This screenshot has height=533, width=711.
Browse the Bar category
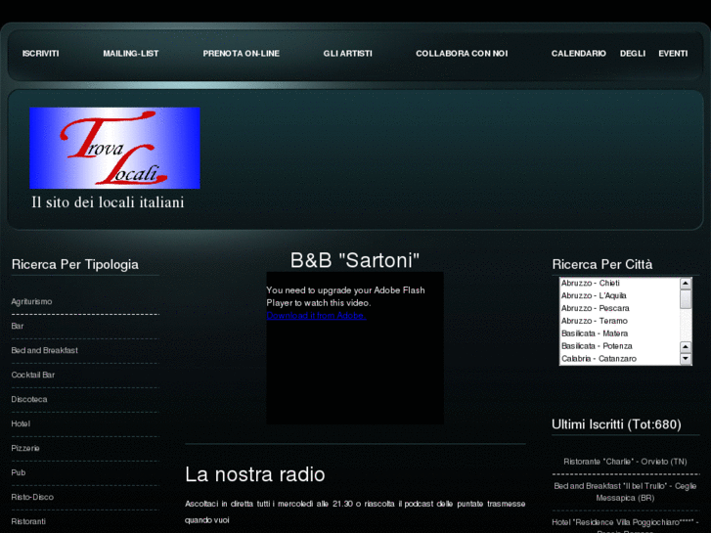click(18, 326)
